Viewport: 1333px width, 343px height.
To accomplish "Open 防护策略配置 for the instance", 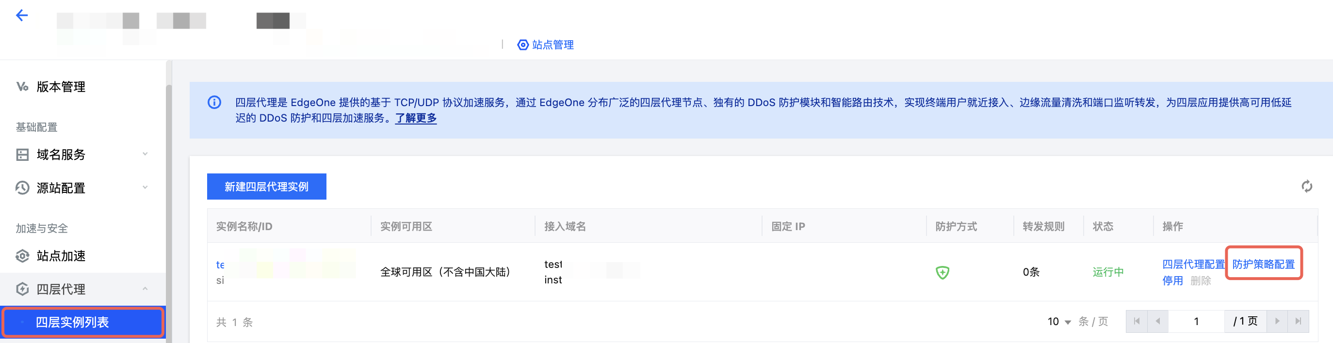I will pyautogui.click(x=1263, y=264).
